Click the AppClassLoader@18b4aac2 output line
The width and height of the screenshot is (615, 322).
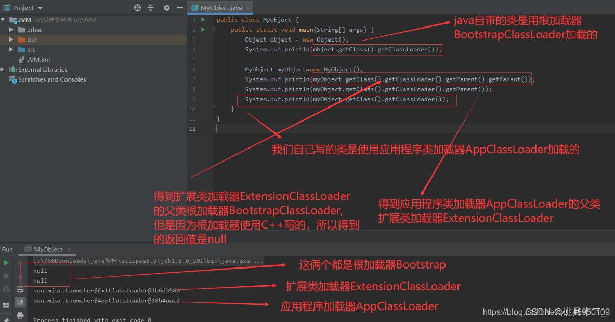107,301
